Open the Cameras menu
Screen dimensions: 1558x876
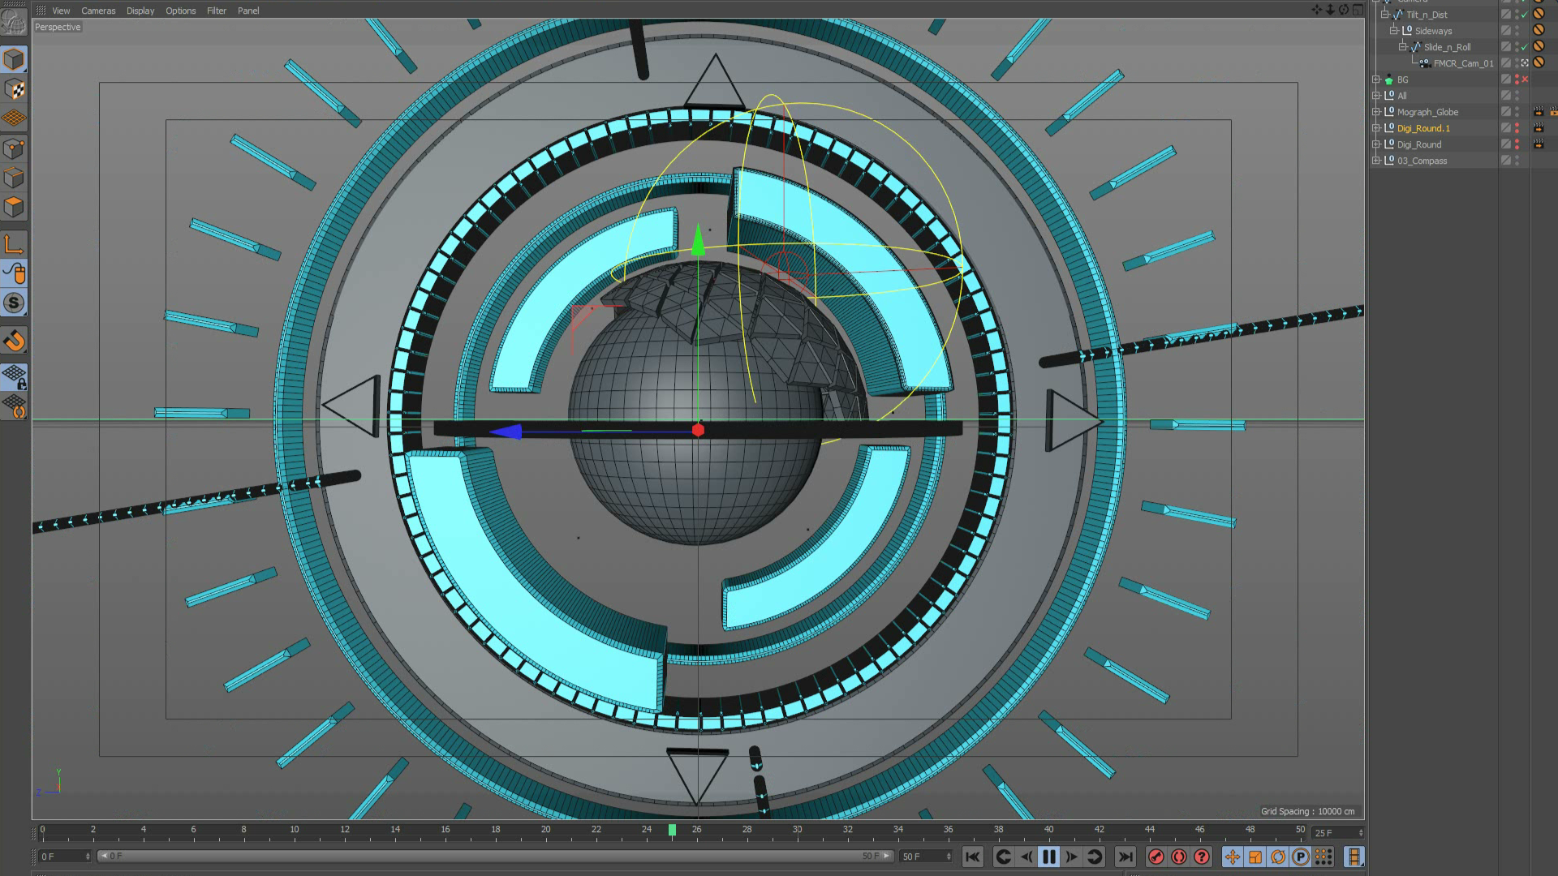pyautogui.click(x=98, y=11)
